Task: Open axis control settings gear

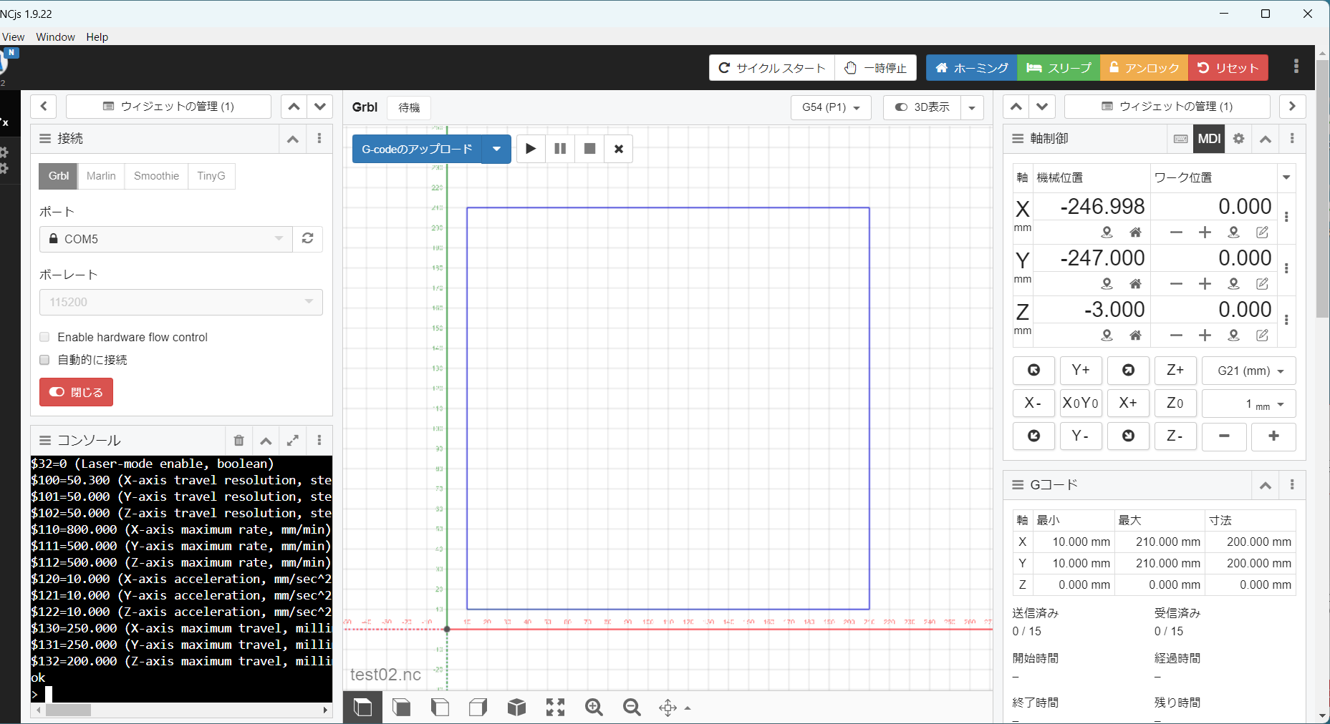Action: pos(1239,139)
